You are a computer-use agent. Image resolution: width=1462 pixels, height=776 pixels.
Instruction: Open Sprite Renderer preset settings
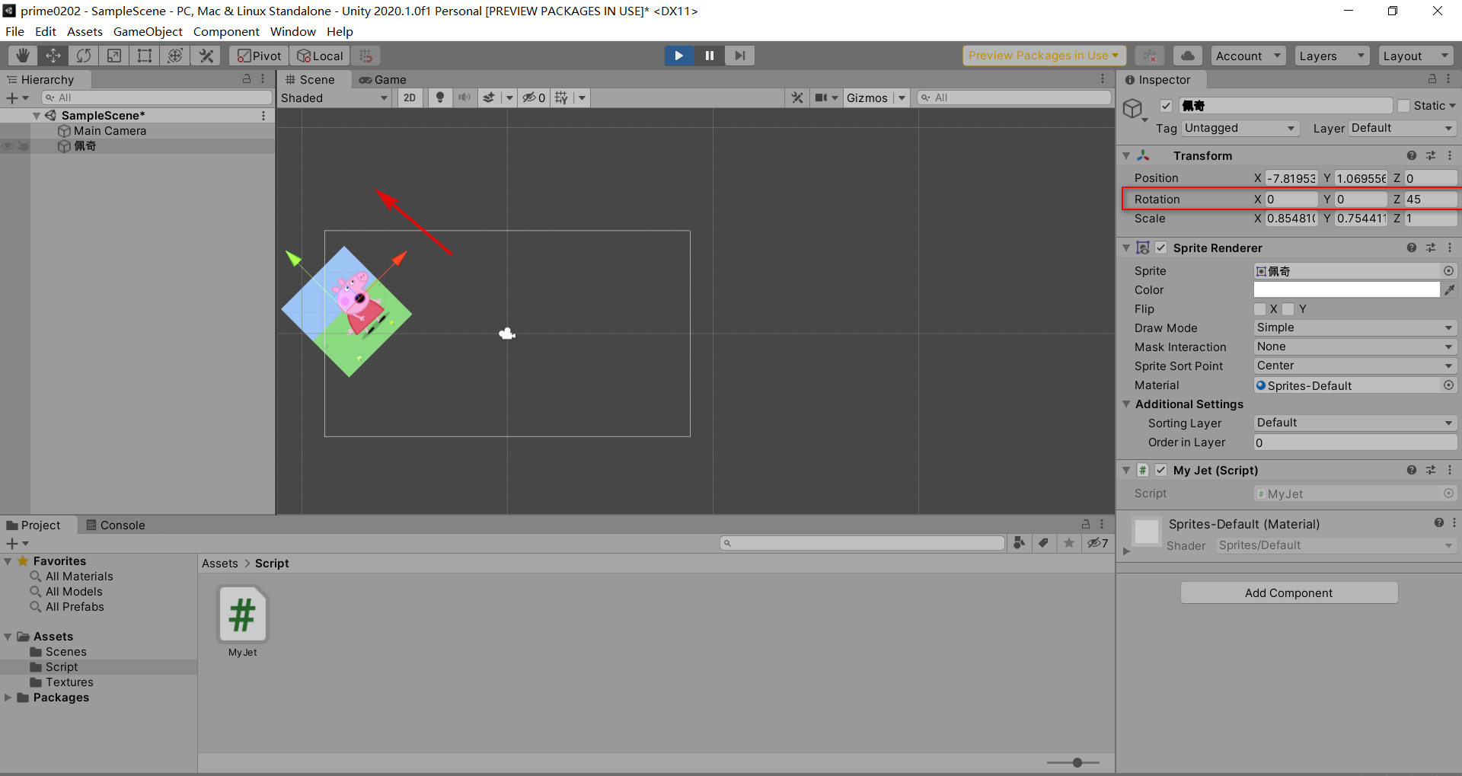(x=1431, y=247)
